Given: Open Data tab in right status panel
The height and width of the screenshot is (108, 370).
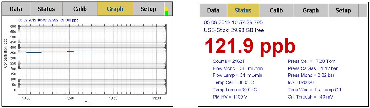Looking at the screenshot, I should click(x=213, y=11).
